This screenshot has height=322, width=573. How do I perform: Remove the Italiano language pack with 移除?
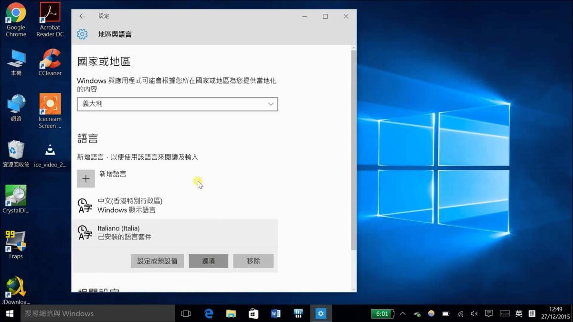pos(253,261)
